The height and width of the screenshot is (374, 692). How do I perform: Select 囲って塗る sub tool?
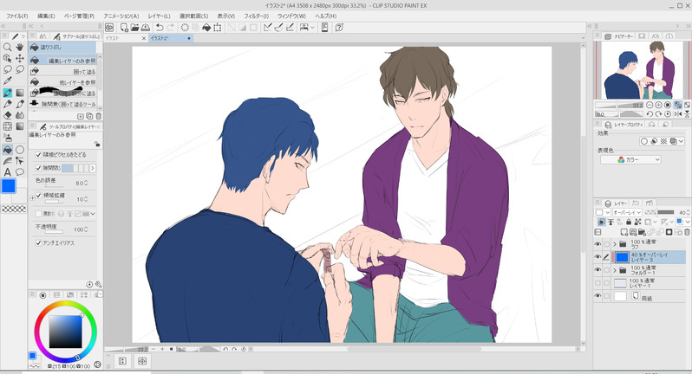coord(63,71)
